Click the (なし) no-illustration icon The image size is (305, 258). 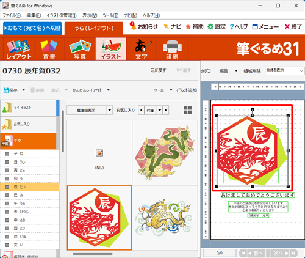click(x=99, y=153)
